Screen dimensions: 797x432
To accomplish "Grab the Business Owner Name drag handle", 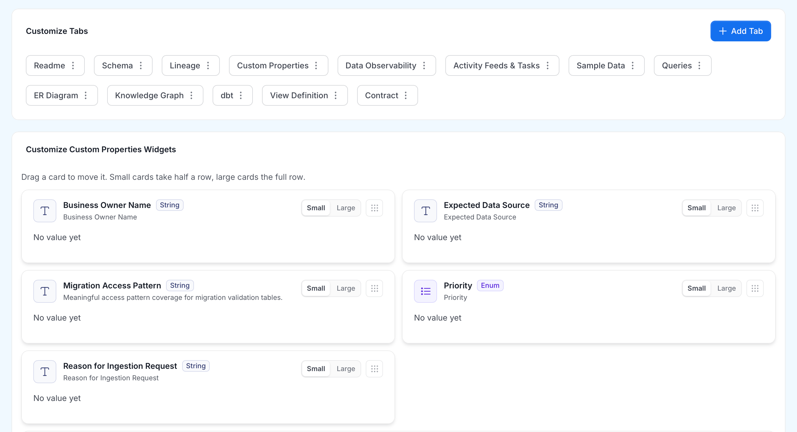I will click(374, 208).
